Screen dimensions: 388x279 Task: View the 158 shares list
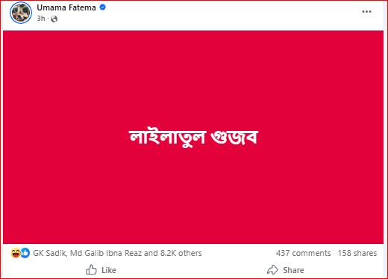tap(357, 253)
